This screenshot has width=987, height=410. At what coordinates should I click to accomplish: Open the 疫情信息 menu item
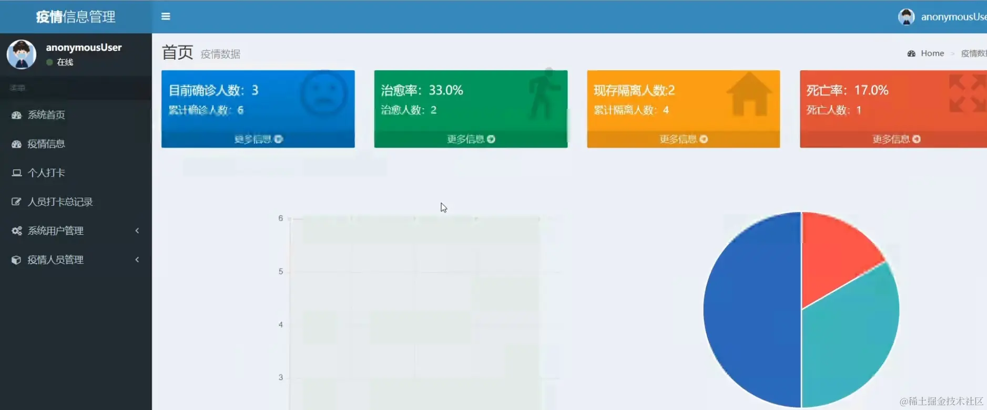tap(76, 144)
